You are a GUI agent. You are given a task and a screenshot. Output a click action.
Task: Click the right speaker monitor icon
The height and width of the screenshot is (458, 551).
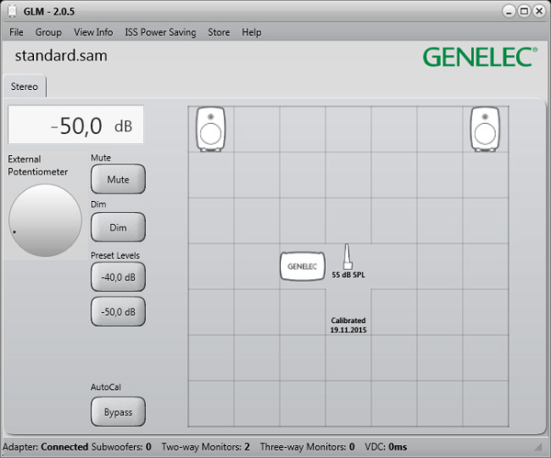pos(486,129)
